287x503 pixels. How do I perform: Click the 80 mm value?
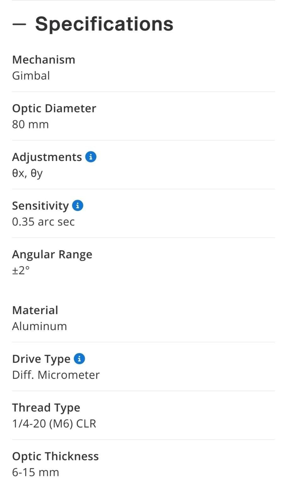(30, 124)
